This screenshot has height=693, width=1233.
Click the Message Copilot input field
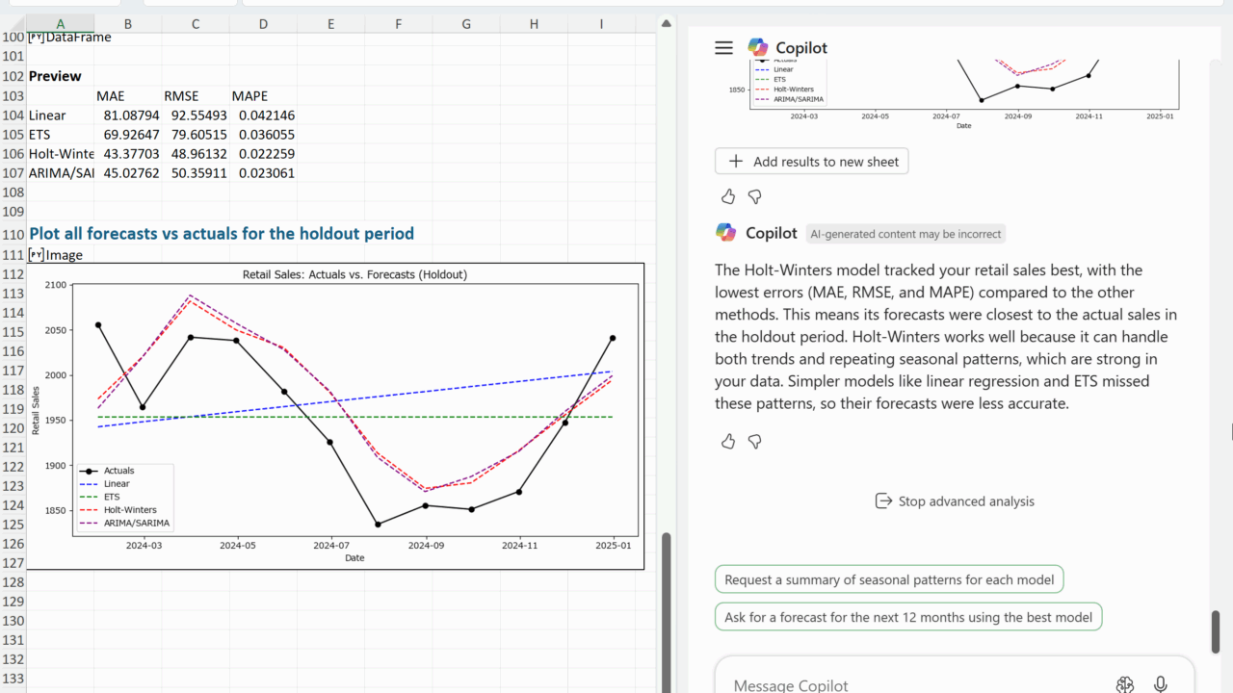(x=905, y=684)
